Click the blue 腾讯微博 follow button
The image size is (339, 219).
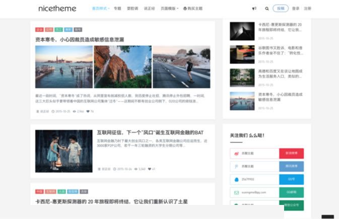(x=292, y=166)
